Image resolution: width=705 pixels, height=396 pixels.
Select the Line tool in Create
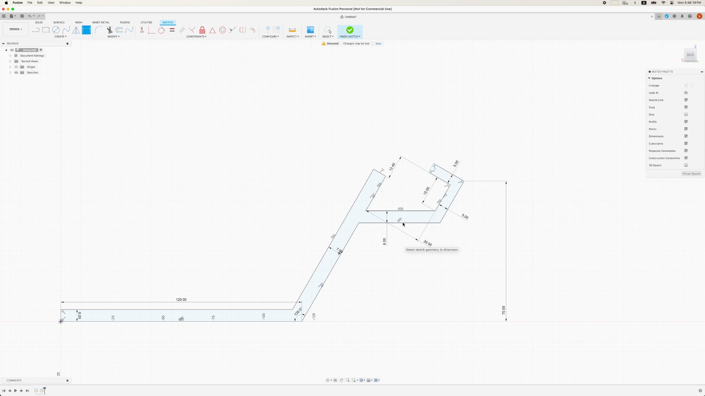pos(36,30)
